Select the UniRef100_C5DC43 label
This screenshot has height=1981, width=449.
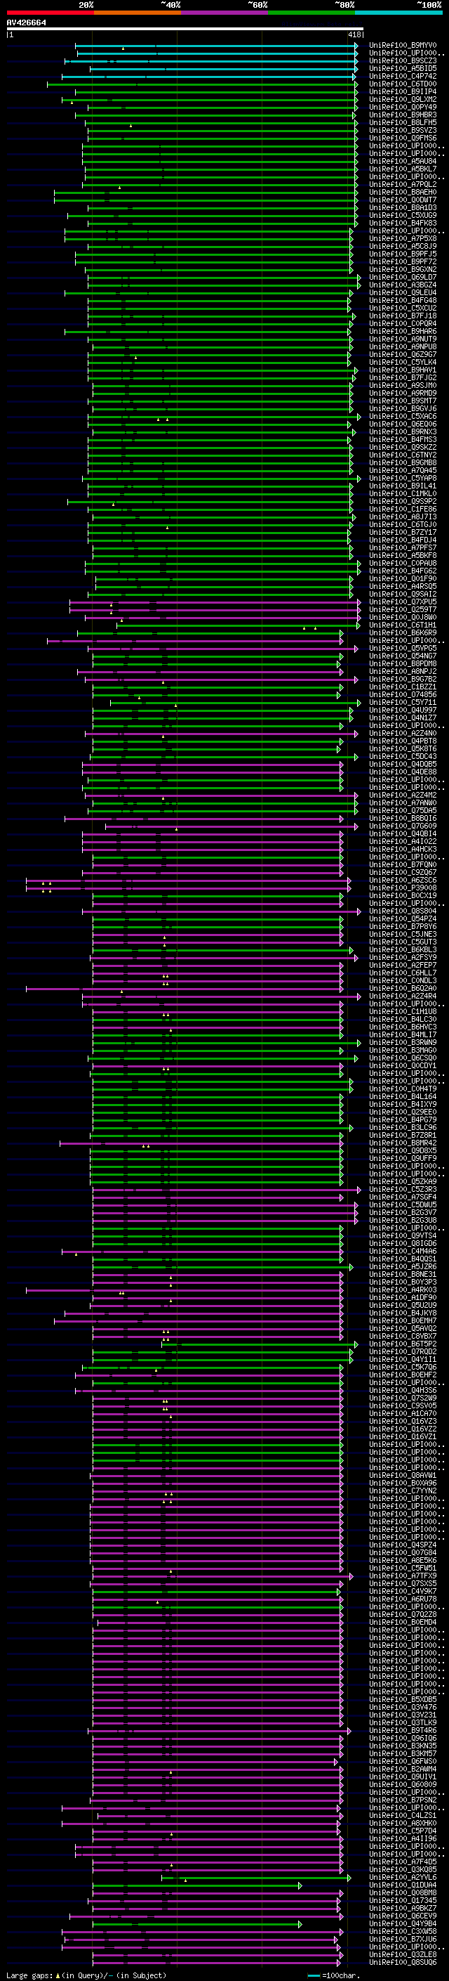pos(402,757)
